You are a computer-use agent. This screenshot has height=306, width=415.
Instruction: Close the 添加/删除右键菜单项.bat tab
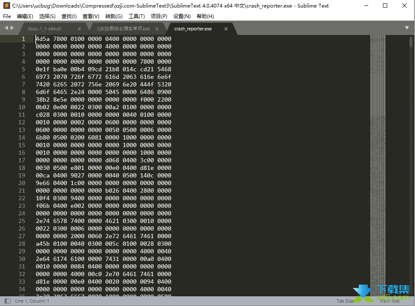point(157,29)
